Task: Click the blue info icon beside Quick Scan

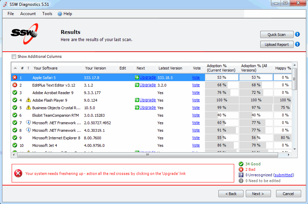Action: 297,34
